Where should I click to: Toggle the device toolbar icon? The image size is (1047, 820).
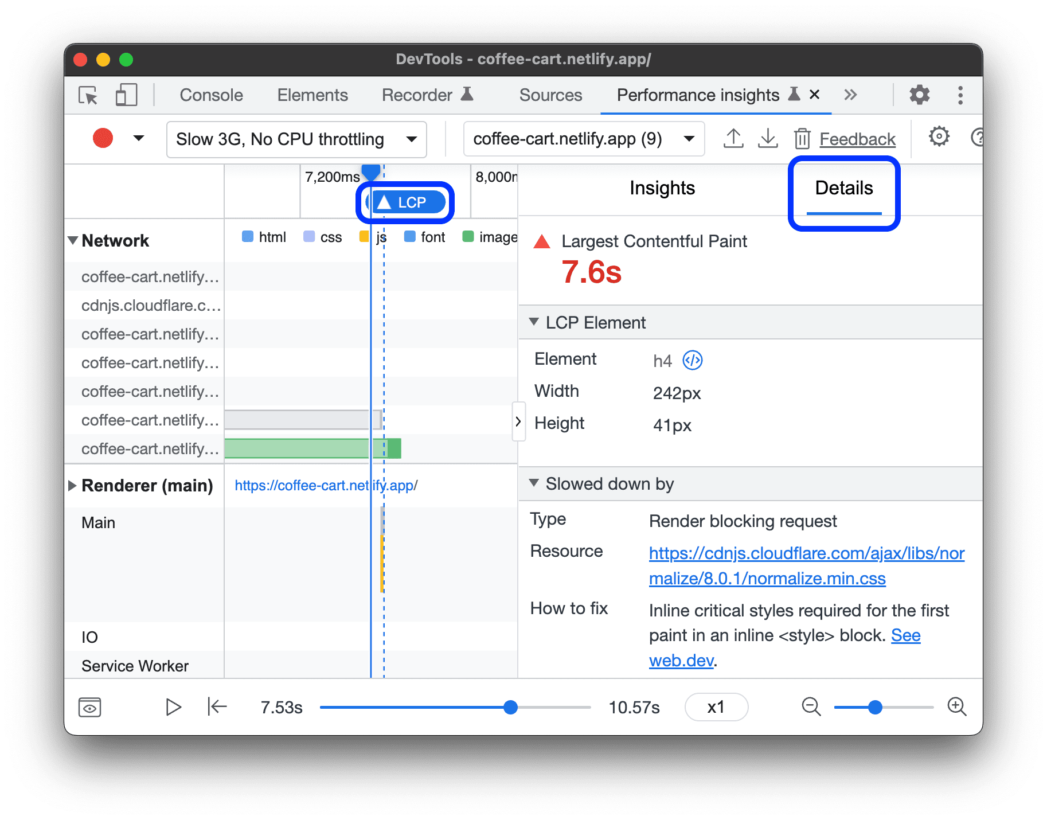click(126, 95)
